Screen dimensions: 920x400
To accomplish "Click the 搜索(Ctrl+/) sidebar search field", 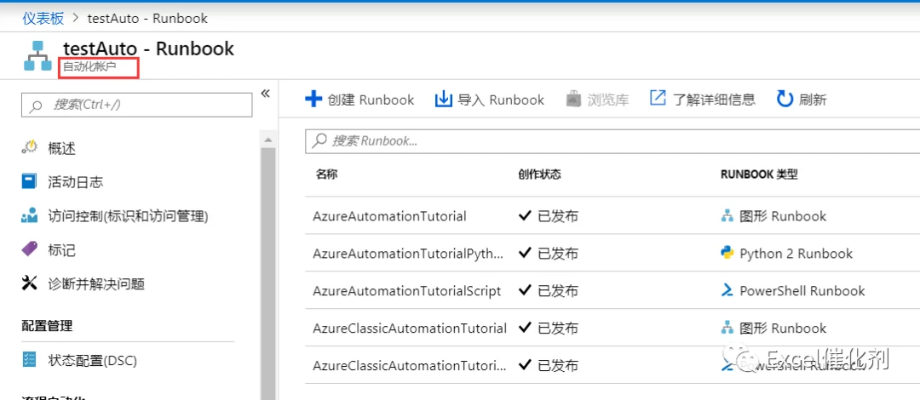I will tap(136, 105).
